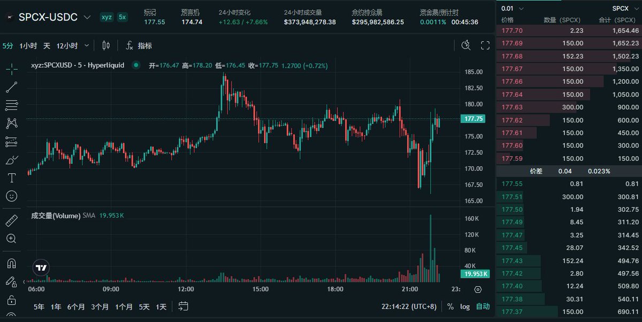
Task: Click the xyz tag badge
Action: [106, 18]
